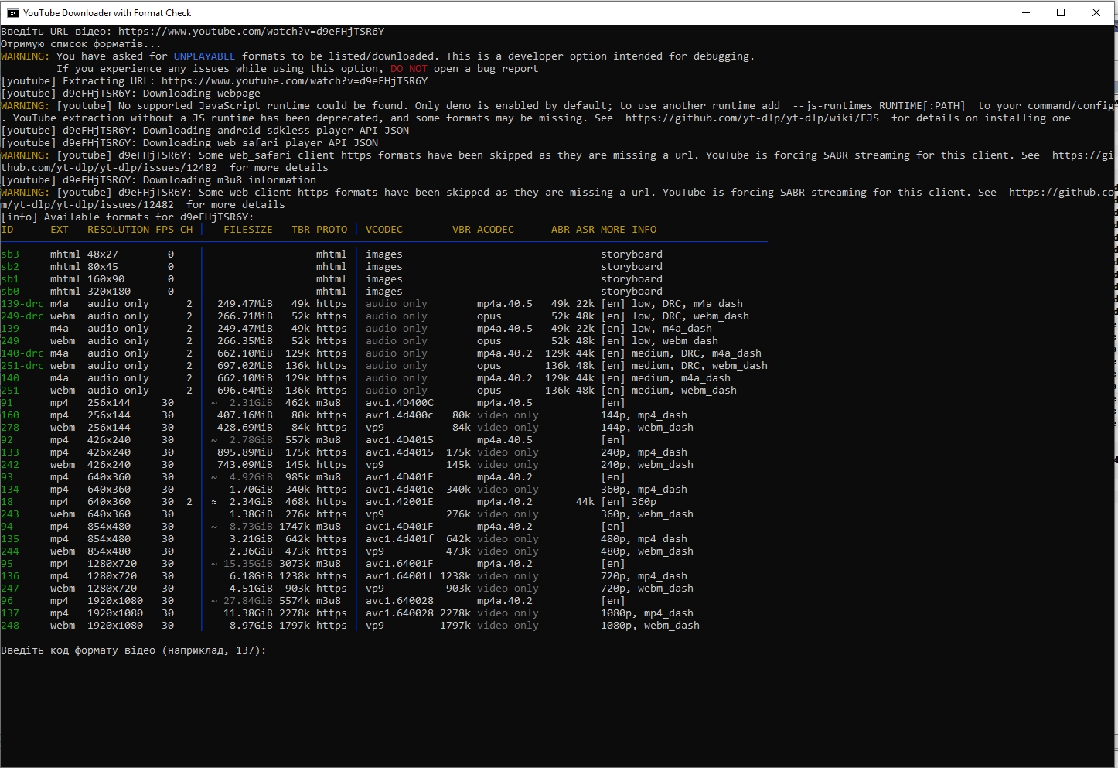The width and height of the screenshot is (1118, 768).
Task: Click the console icon in the title bar
Action: point(13,12)
